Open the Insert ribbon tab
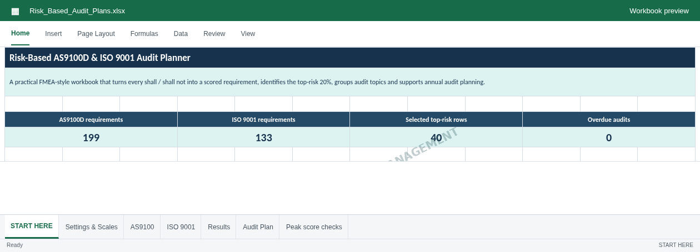Image resolution: width=700 pixels, height=252 pixels. [53, 34]
